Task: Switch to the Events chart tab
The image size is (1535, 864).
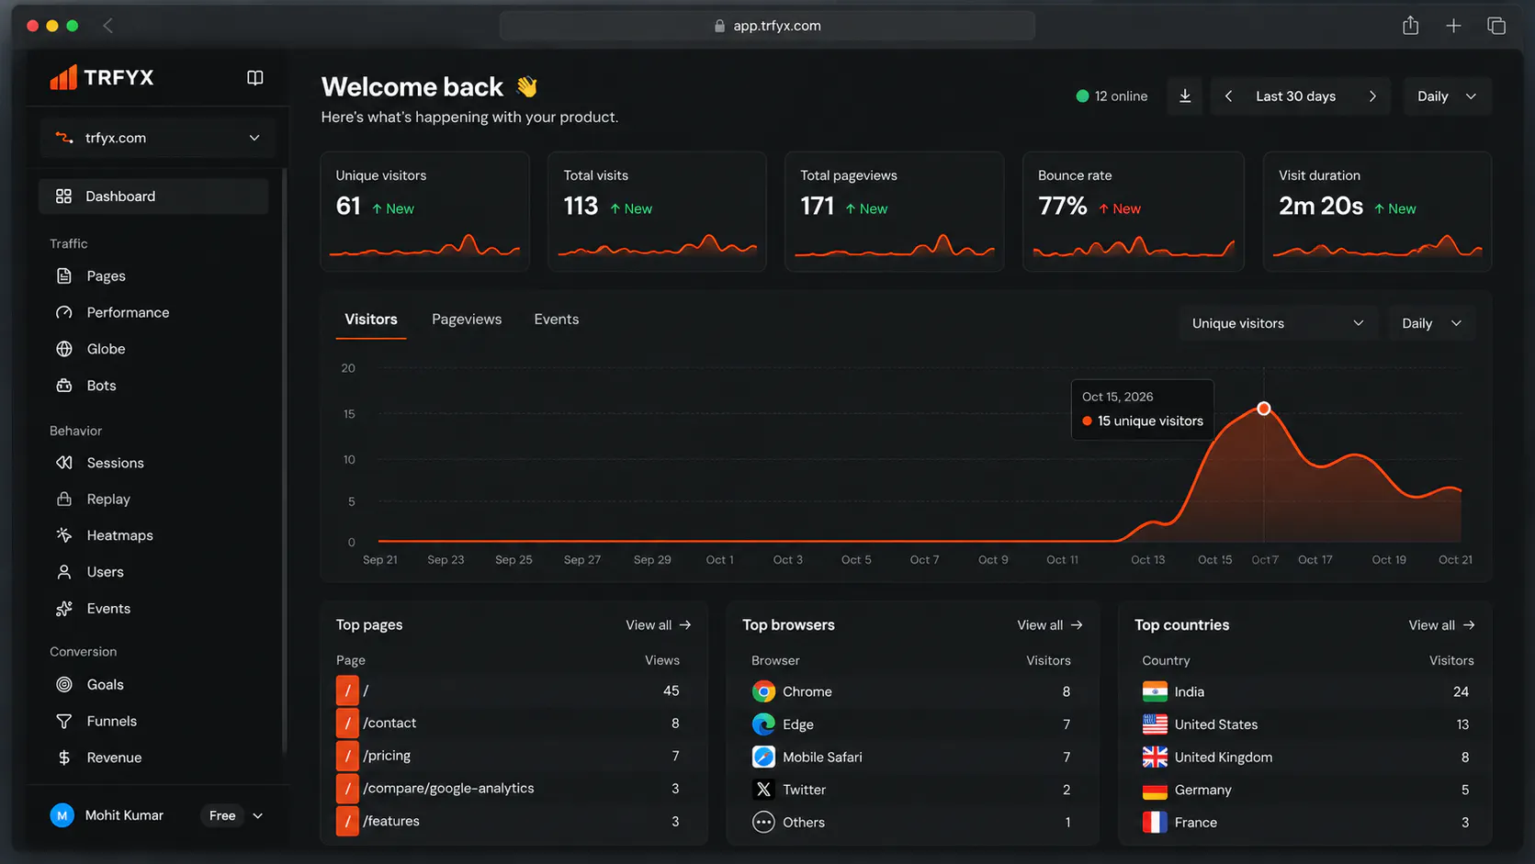Action: pyautogui.click(x=557, y=320)
